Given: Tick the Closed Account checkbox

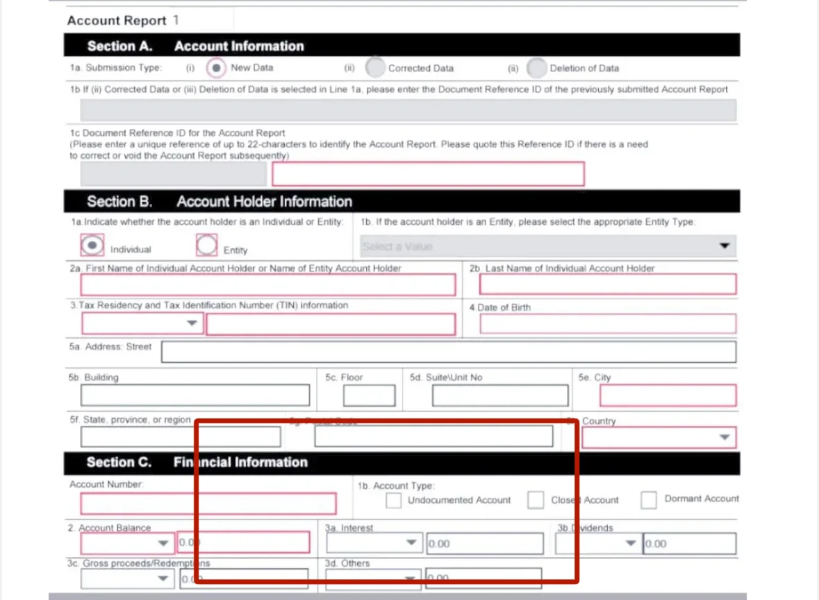Looking at the screenshot, I should click(x=536, y=499).
